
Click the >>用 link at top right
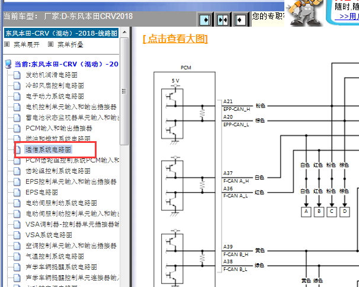(x=347, y=16)
